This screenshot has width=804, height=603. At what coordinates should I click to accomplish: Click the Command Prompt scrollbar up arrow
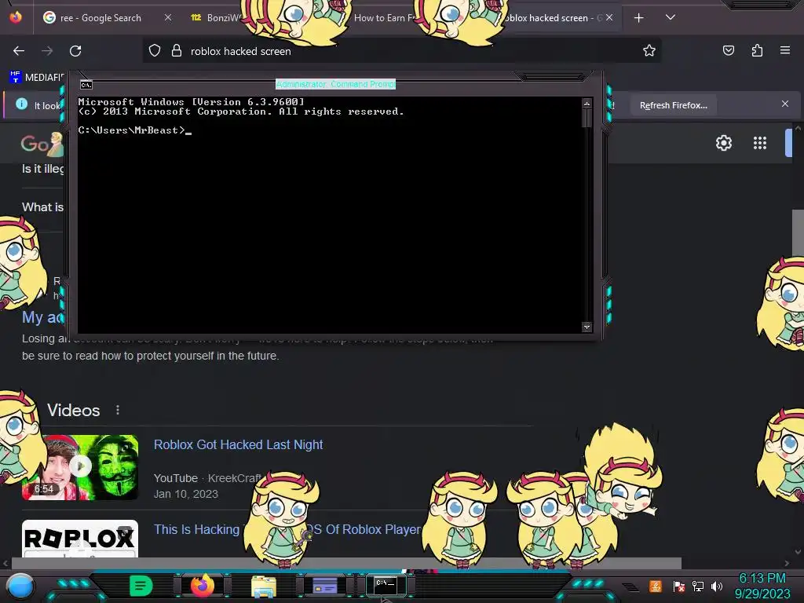pos(587,104)
